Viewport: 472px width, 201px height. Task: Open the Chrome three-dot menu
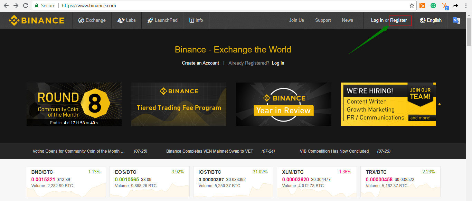coord(466,6)
